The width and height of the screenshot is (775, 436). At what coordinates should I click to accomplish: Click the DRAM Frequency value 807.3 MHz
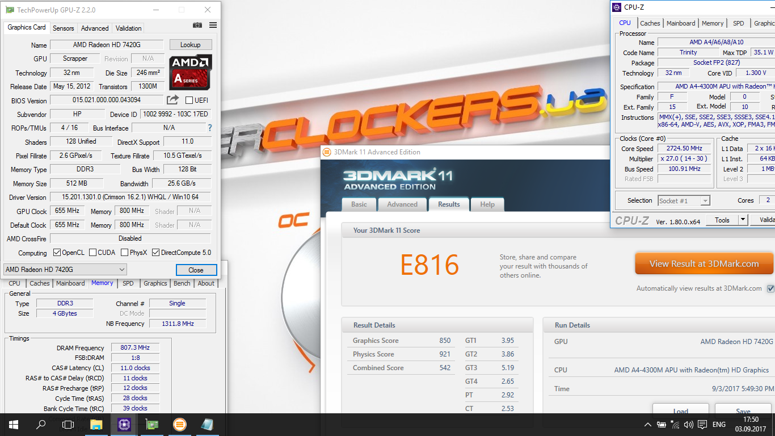tap(135, 347)
